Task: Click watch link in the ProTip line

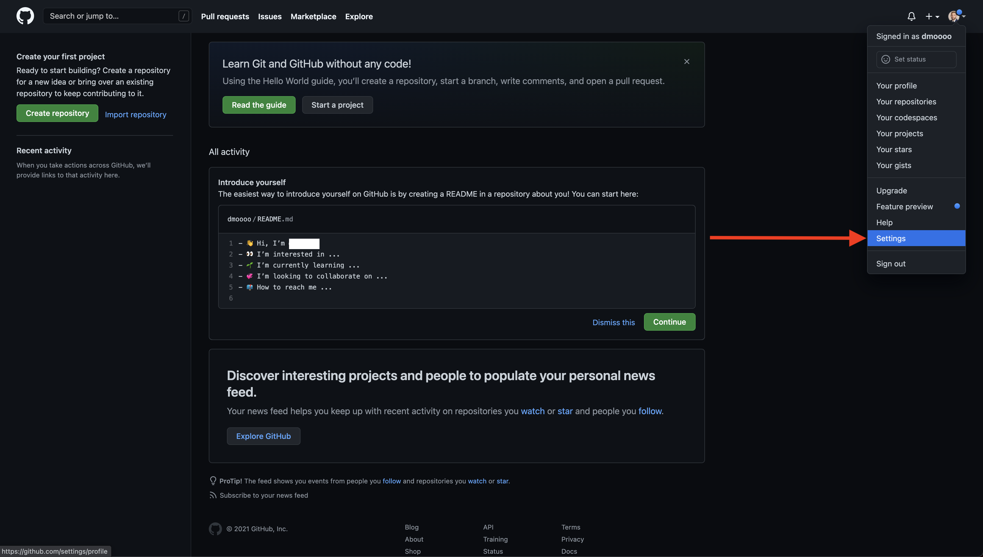Action: [x=477, y=481]
